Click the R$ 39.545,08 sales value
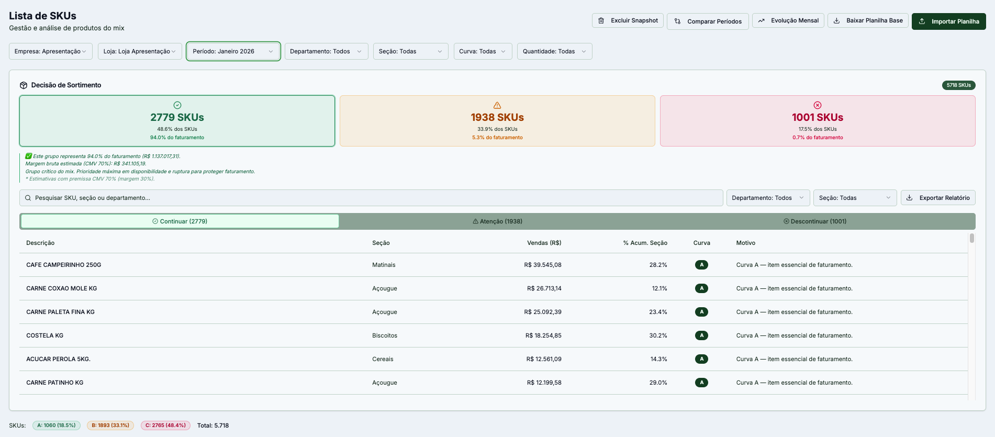Viewport: 995px width, 437px height. 543,265
